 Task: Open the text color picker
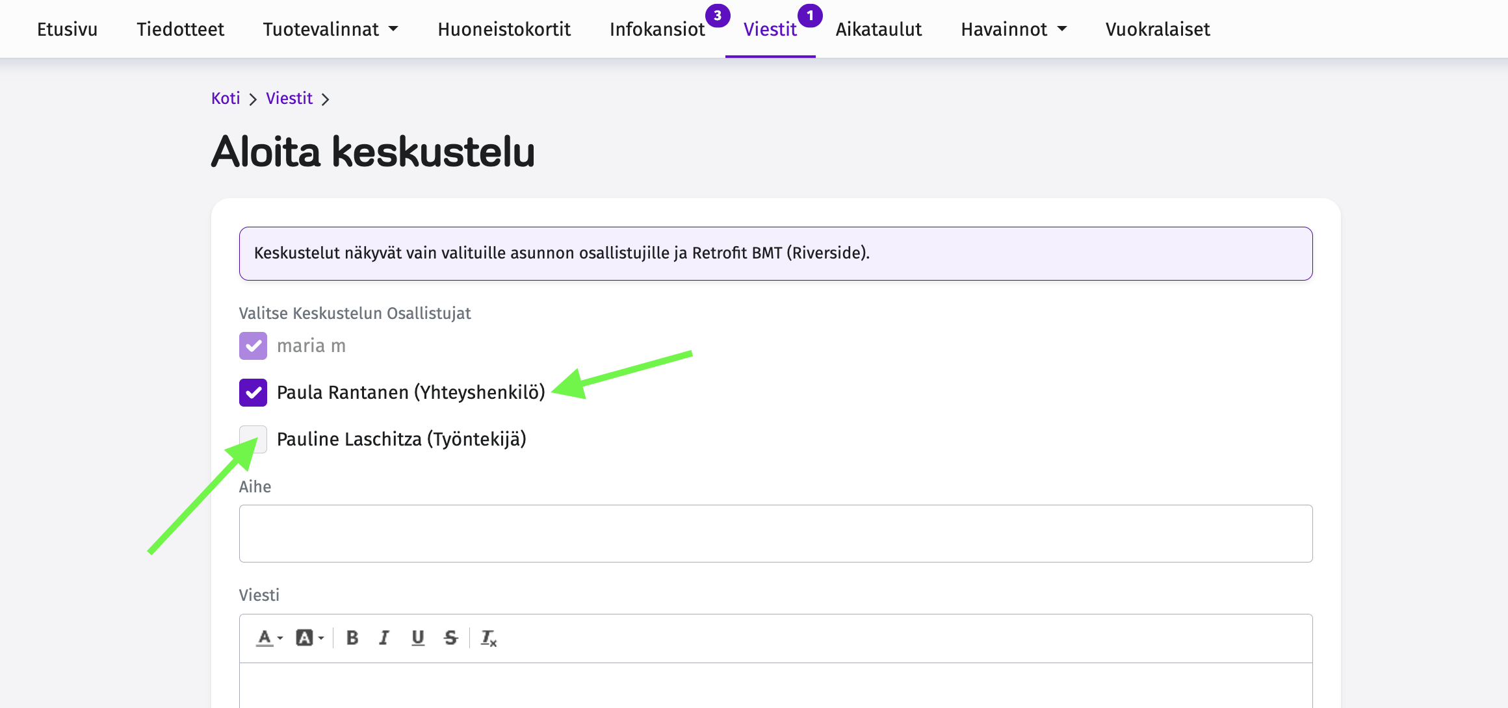point(269,638)
